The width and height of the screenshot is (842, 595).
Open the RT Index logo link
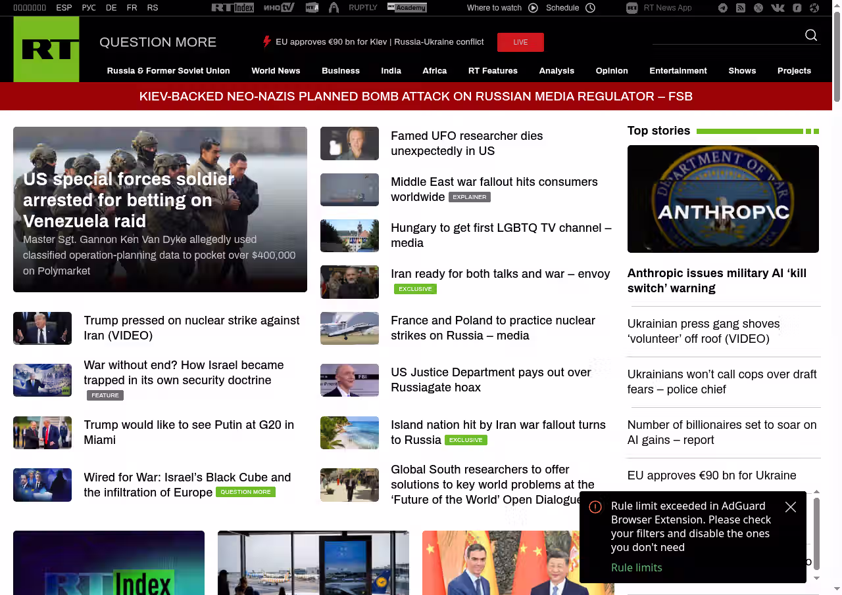click(232, 8)
